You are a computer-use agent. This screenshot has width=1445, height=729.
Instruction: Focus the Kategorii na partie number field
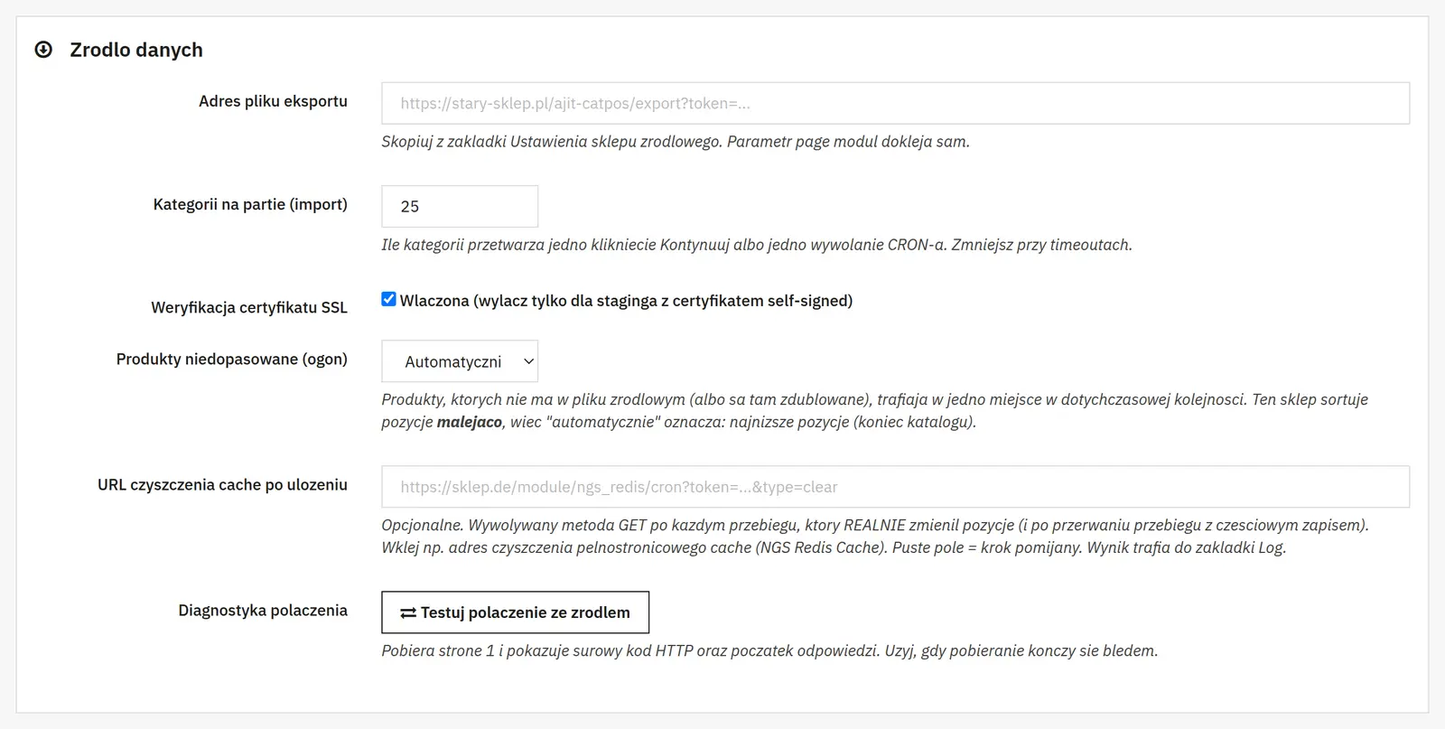point(460,206)
